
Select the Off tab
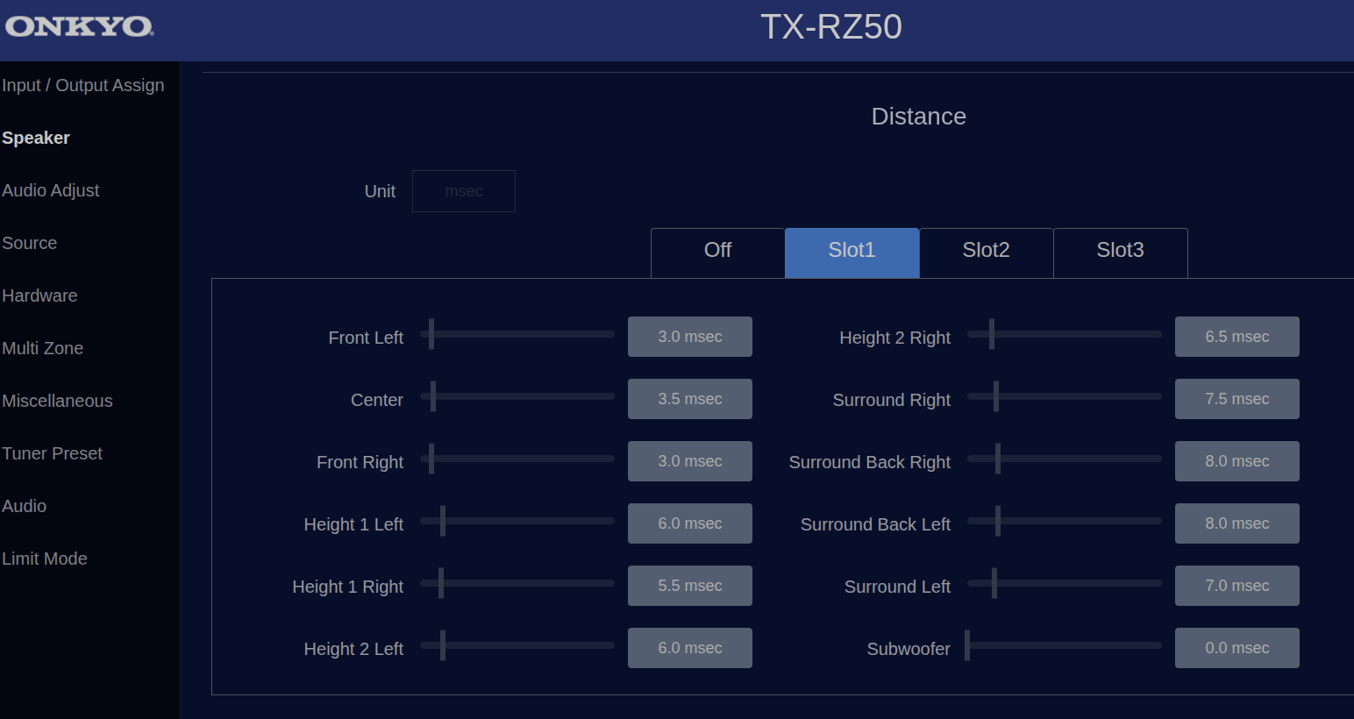(x=717, y=251)
